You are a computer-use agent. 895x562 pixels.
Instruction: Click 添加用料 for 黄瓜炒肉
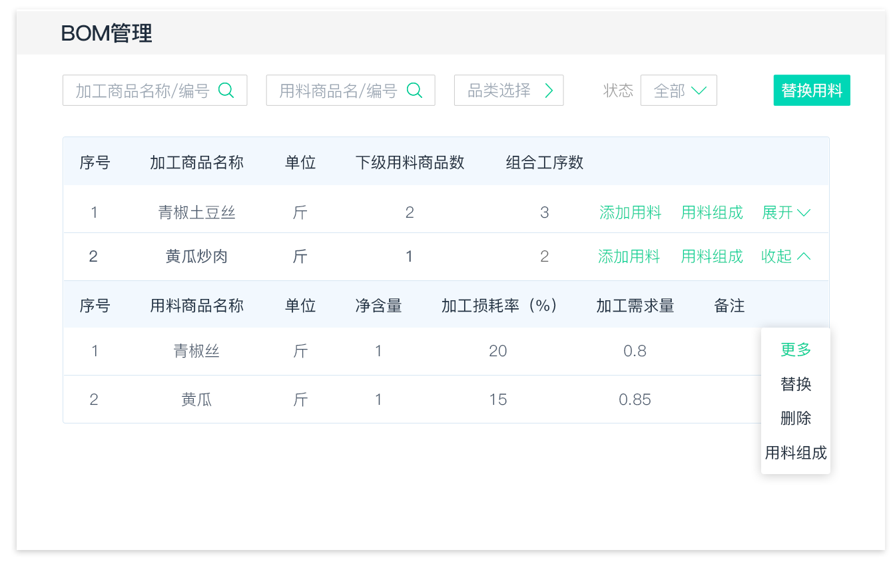[x=629, y=256]
